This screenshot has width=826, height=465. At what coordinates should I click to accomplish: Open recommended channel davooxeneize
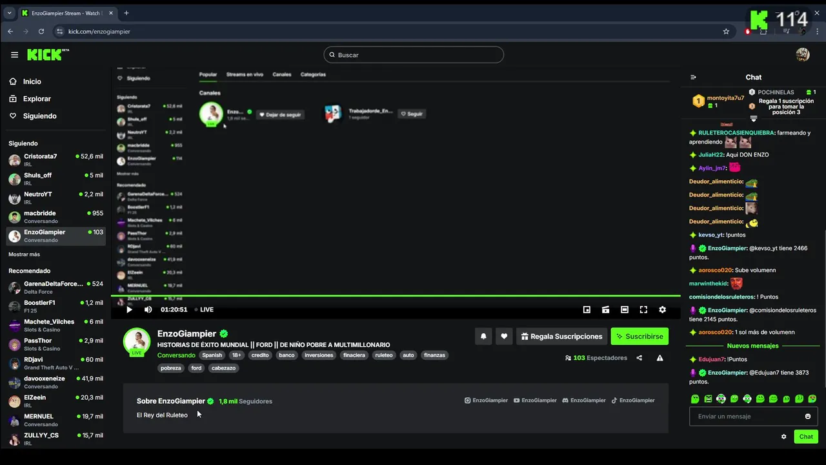coord(55,382)
